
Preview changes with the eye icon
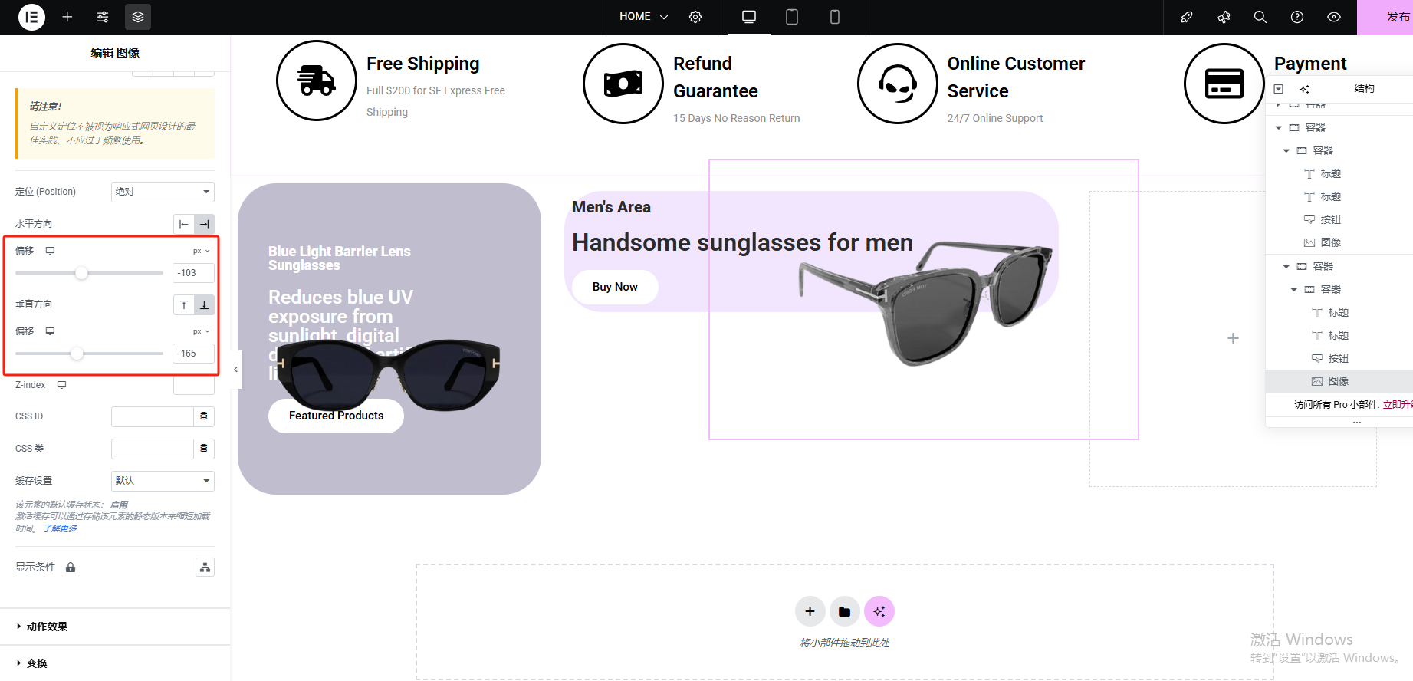(1334, 17)
